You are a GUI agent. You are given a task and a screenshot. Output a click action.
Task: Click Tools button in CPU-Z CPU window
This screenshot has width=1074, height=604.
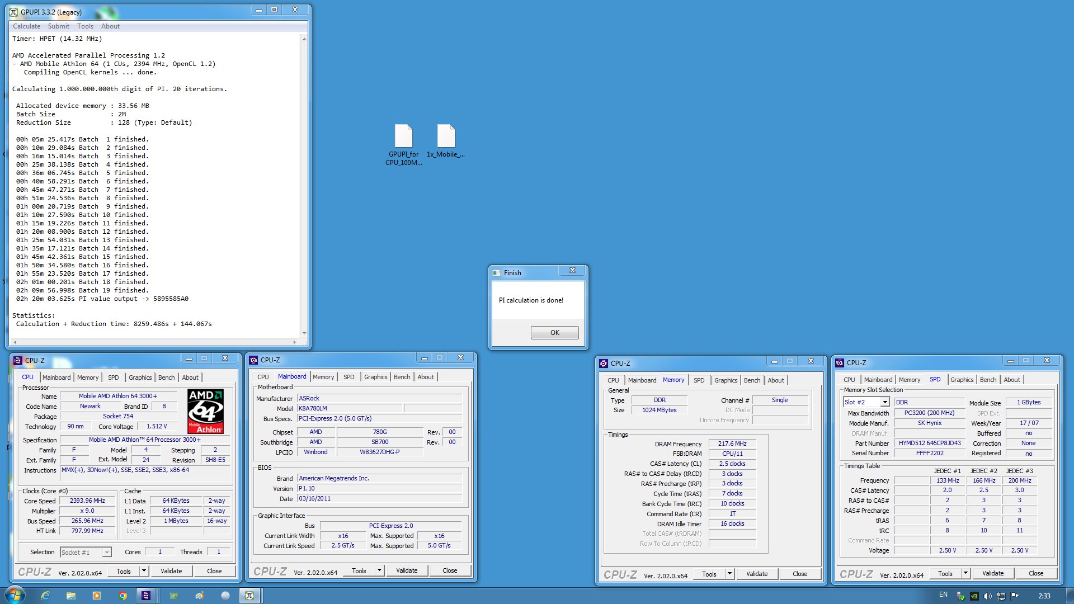tap(124, 571)
